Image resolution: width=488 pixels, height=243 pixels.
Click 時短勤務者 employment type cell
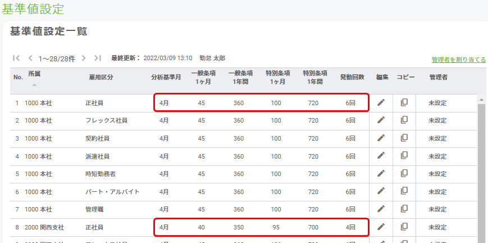coord(100,174)
